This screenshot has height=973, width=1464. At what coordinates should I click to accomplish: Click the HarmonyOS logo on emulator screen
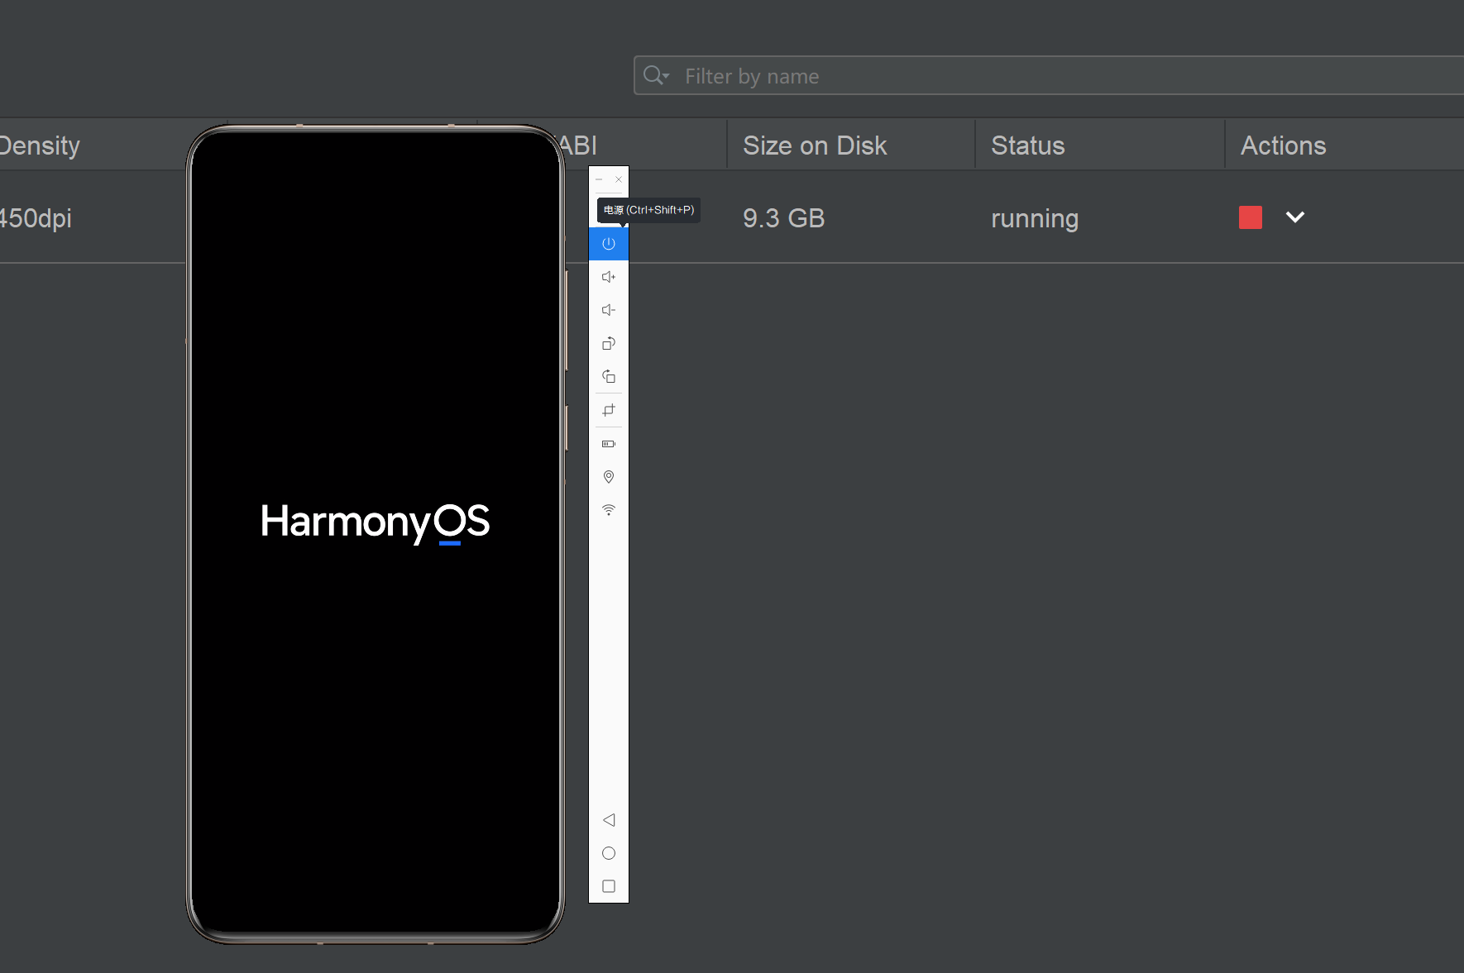tap(376, 523)
